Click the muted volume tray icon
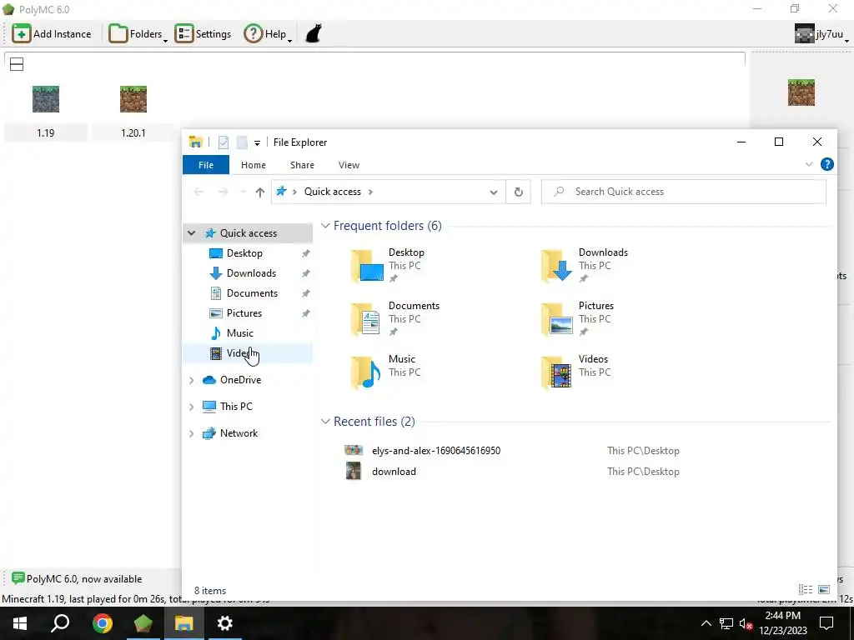 click(746, 623)
